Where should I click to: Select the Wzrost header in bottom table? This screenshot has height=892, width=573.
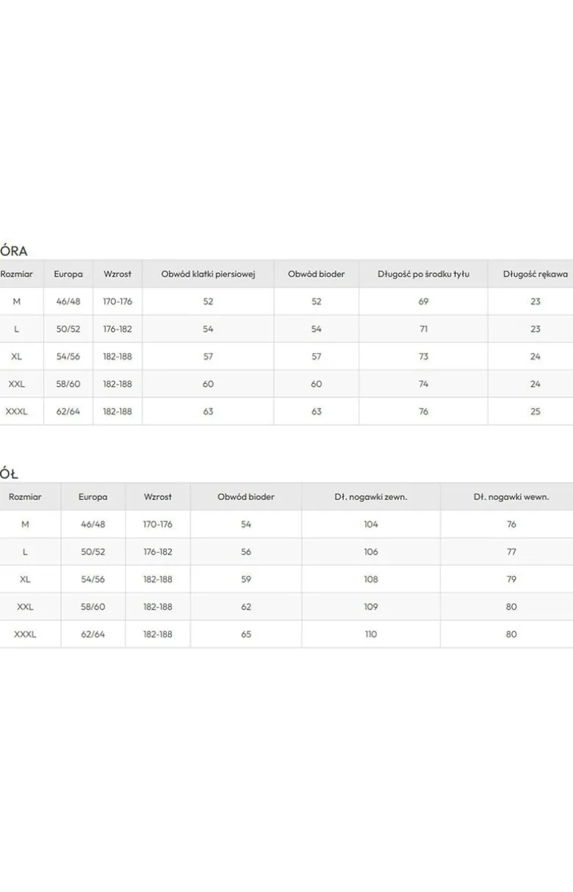(x=158, y=496)
